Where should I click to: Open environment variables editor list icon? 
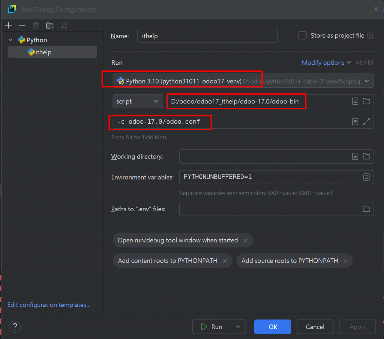coord(366,177)
